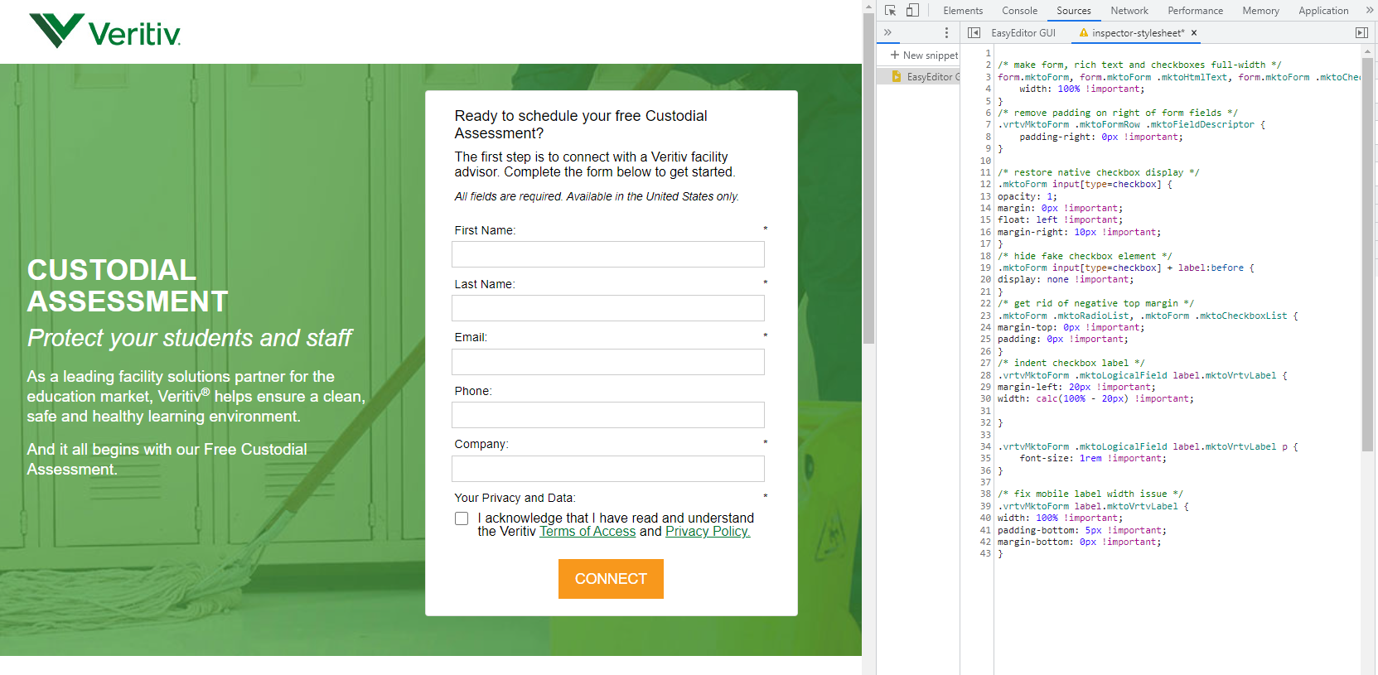Expand more navigator tabs chevron
The image size is (1378, 675).
(x=887, y=32)
